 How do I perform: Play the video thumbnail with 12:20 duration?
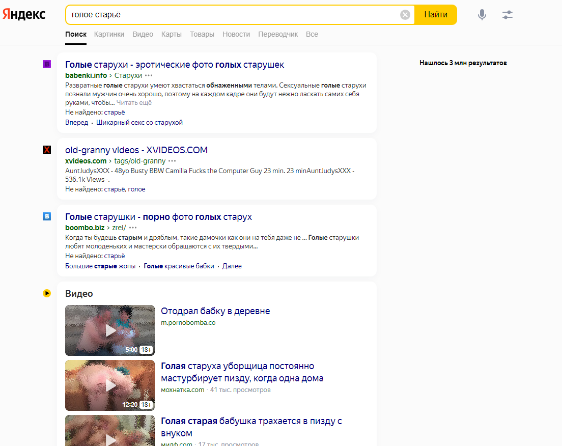point(110,385)
